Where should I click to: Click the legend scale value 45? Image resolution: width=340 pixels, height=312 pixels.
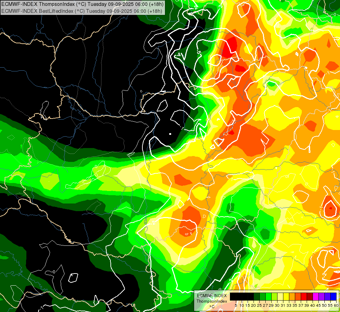pyautogui.click(x=319, y=305)
